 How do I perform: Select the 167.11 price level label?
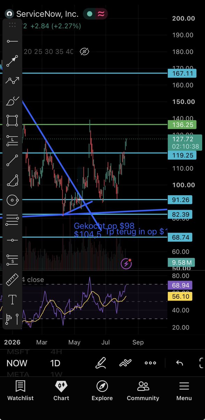coord(182,73)
